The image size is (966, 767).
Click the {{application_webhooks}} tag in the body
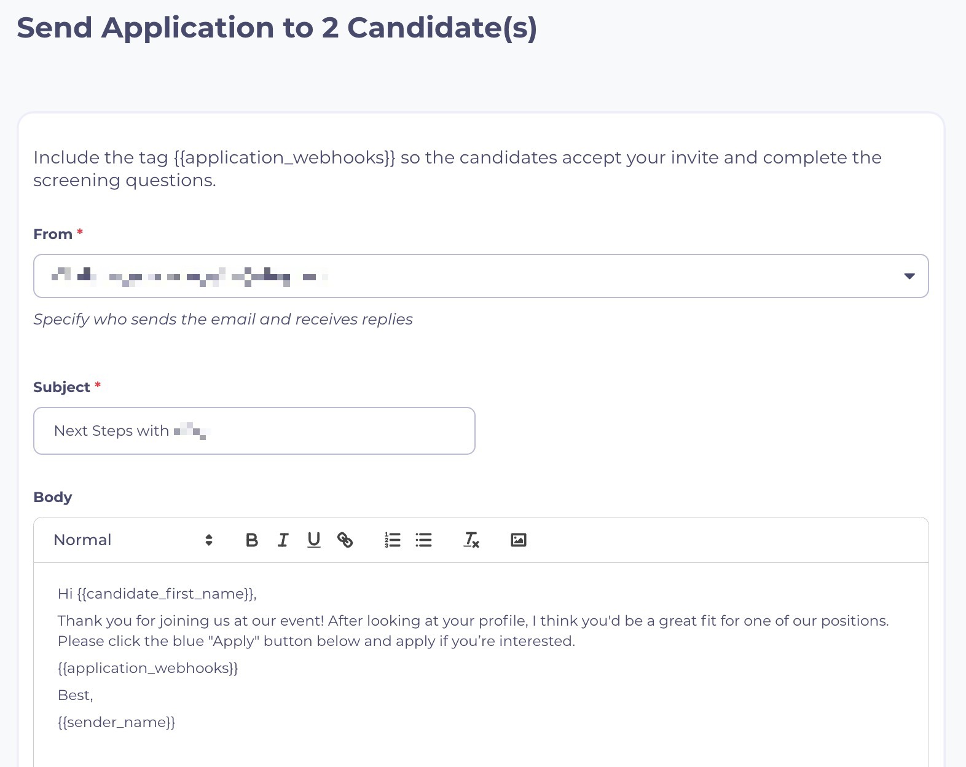(x=148, y=668)
